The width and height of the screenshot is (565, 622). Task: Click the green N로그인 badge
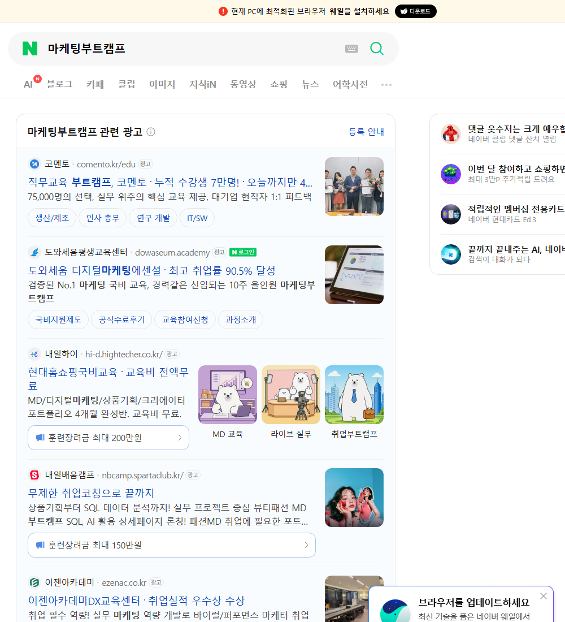(243, 252)
